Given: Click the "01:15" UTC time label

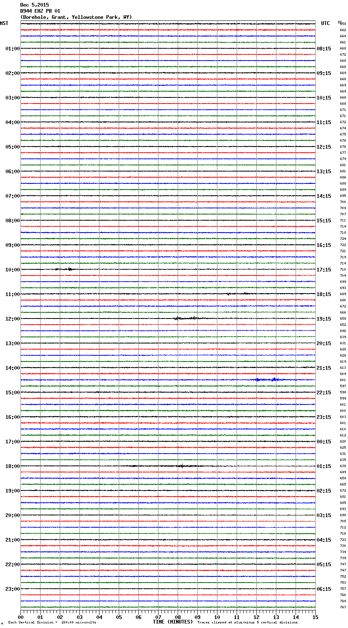Looking at the screenshot, I should click(x=324, y=466).
